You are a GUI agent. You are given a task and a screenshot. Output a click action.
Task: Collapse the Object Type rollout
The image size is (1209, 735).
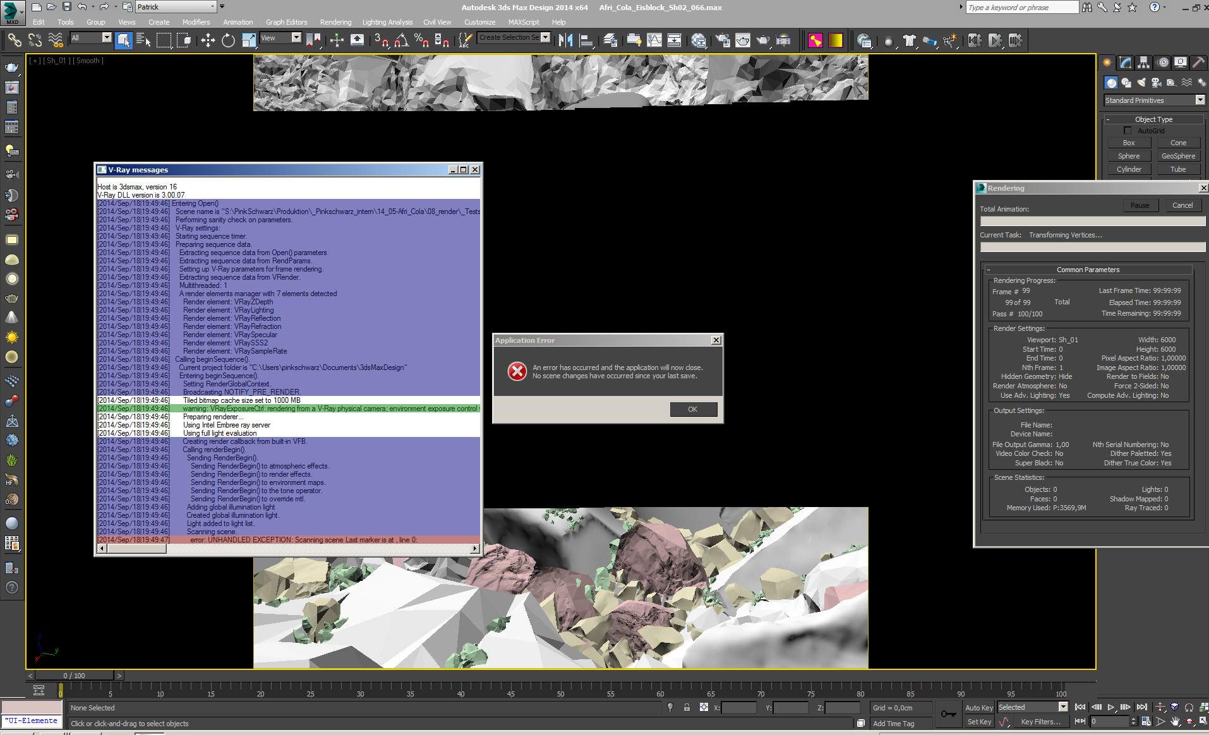[x=1153, y=119]
